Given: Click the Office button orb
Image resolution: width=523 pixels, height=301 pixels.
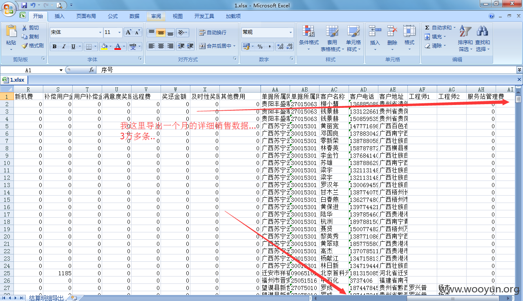Looking at the screenshot, I should tap(9, 8).
